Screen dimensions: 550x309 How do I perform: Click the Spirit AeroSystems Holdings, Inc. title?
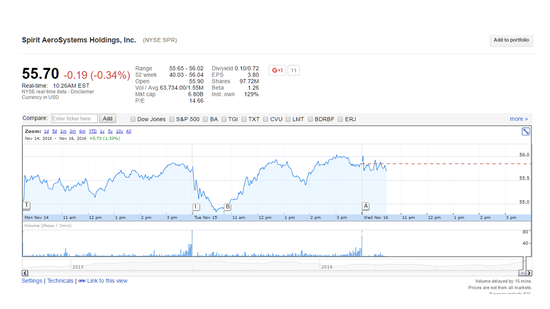click(x=79, y=40)
